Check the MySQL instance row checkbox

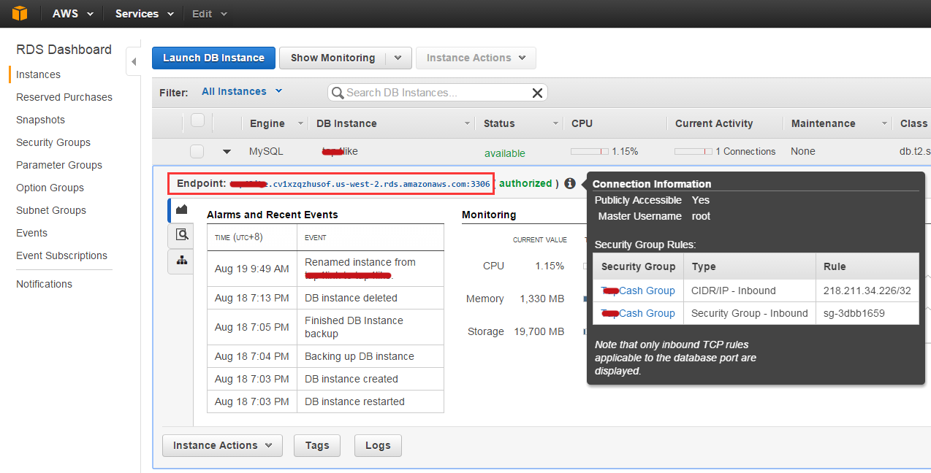pyautogui.click(x=197, y=151)
